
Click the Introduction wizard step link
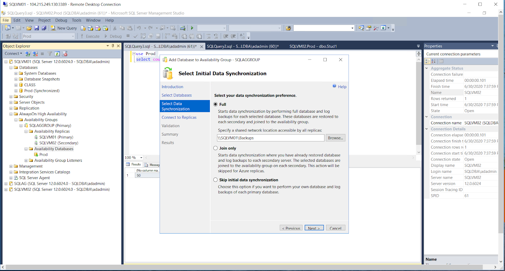coord(172,87)
